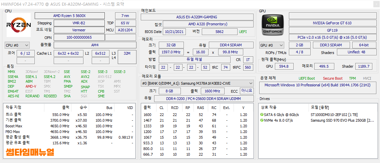Click the 1597.0 MHz memory clock field
The height and width of the screenshot is (163, 380).
(x=171, y=52)
